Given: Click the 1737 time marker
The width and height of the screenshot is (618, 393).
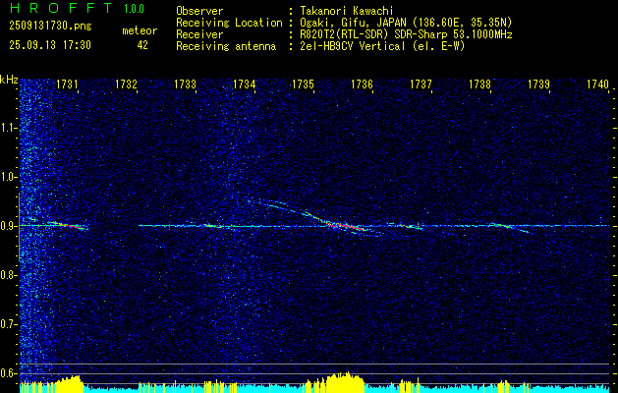Looking at the screenshot, I should [421, 84].
